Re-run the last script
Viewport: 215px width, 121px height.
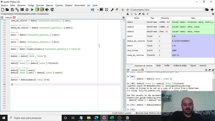(52, 10)
